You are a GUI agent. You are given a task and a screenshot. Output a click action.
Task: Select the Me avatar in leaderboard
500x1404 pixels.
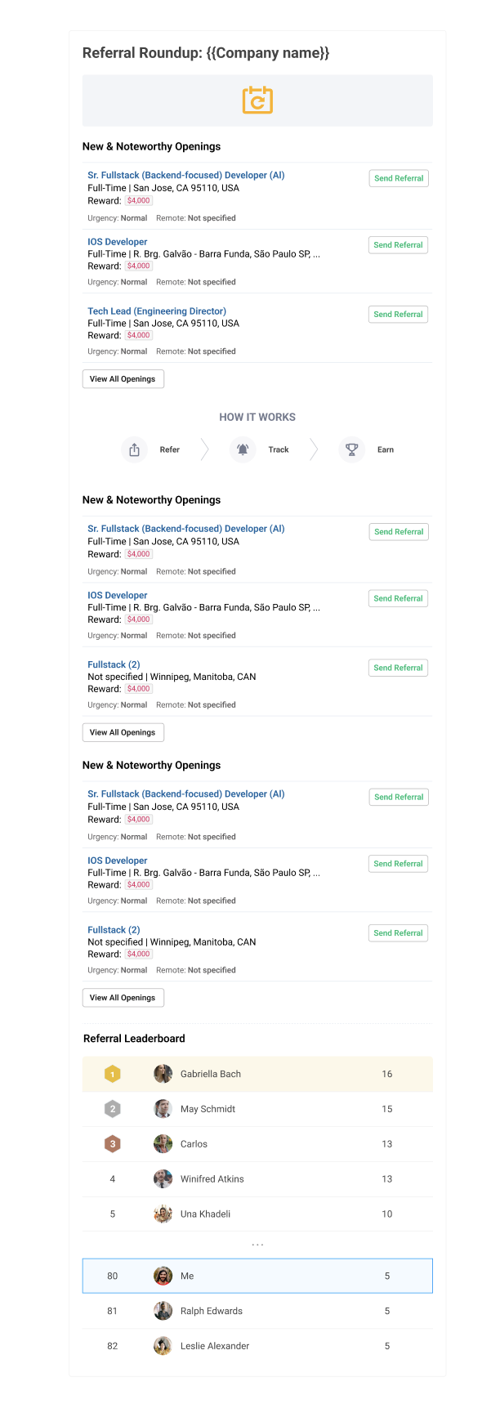coord(163,1276)
